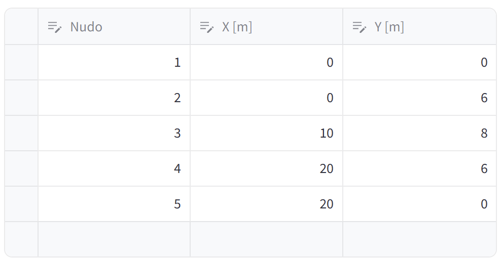The height and width of the screenshot is (258, 502).
Task: Click the empty X cell in the new row
Action: [x=266, y=239]
